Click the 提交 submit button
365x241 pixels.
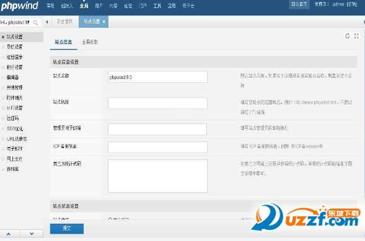tap(67, 229)
